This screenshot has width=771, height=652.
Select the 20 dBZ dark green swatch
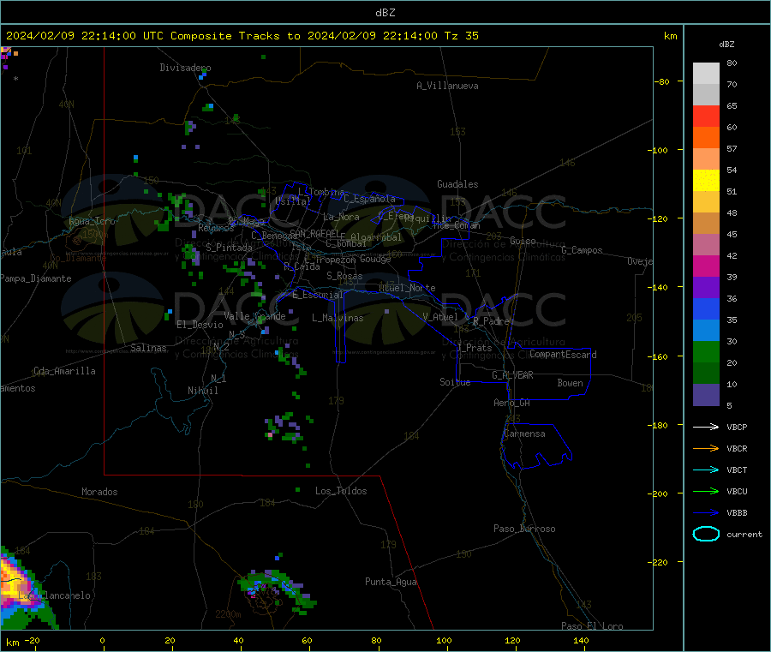[706, 374]
